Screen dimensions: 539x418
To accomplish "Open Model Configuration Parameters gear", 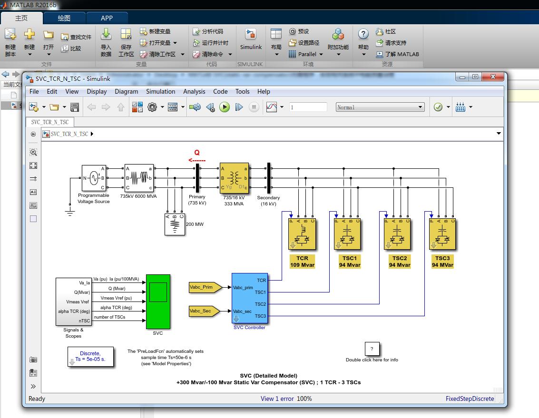I will click(x=152, y=107).
